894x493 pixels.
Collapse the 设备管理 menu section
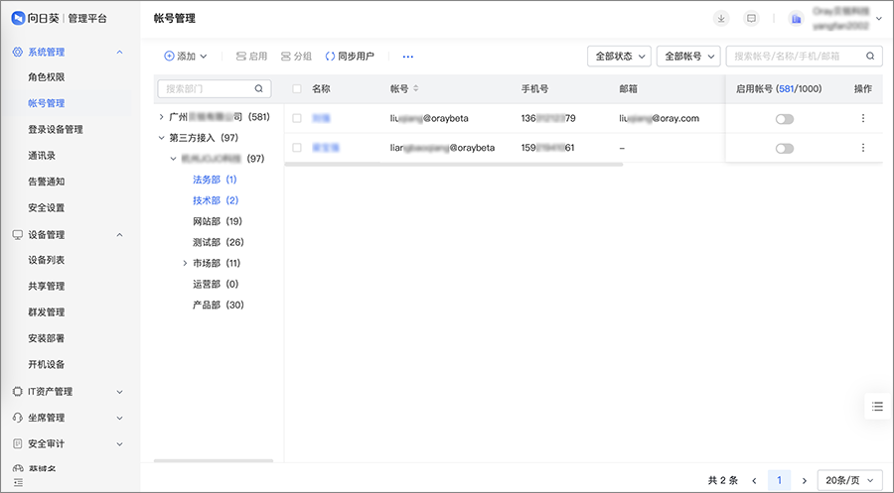tap(120, 234)
